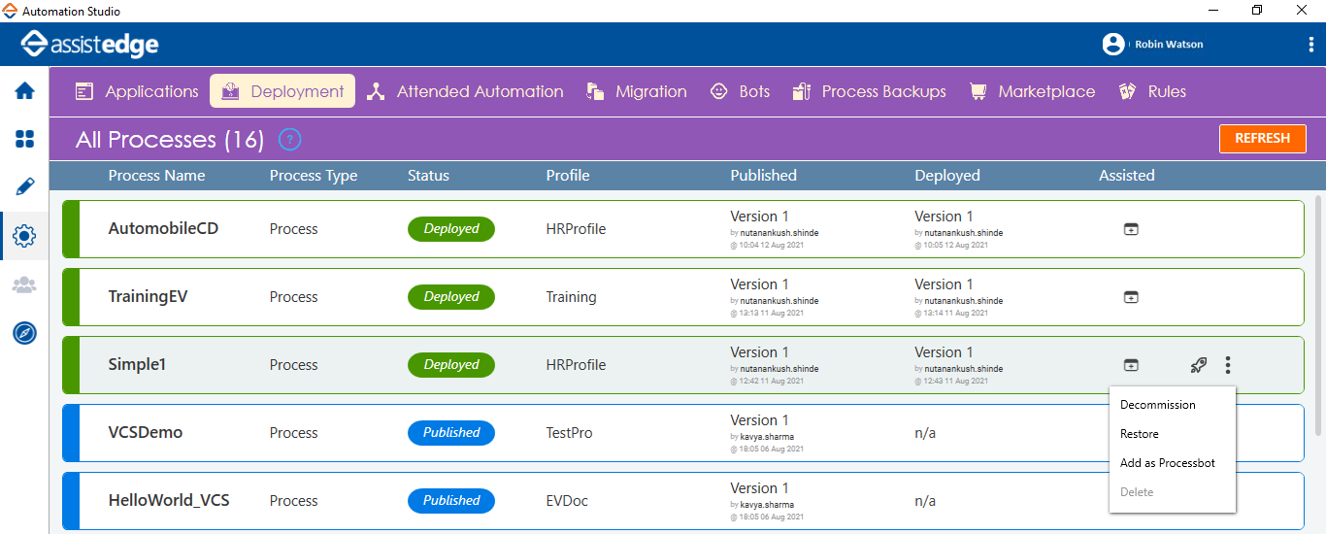
Task: Select Restore in the context menu
Action: tap(1139, 434)
